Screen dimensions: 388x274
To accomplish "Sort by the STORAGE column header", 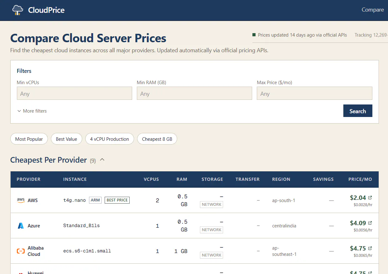I will tap(212, 179).
